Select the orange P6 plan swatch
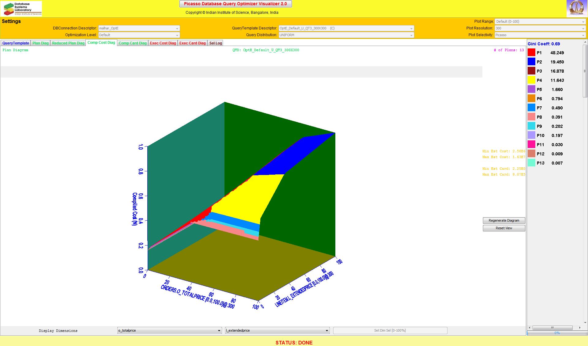The width and height of the screenshot is (588, 346). (531, 99)
